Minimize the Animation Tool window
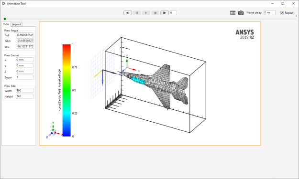Screen dimensions: 299x179 point(273,3)
